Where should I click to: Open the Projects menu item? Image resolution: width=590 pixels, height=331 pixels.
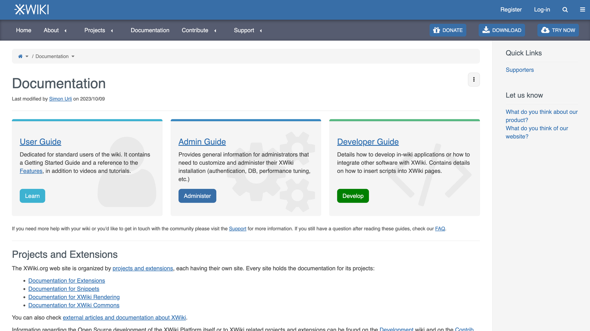(95, 30)
